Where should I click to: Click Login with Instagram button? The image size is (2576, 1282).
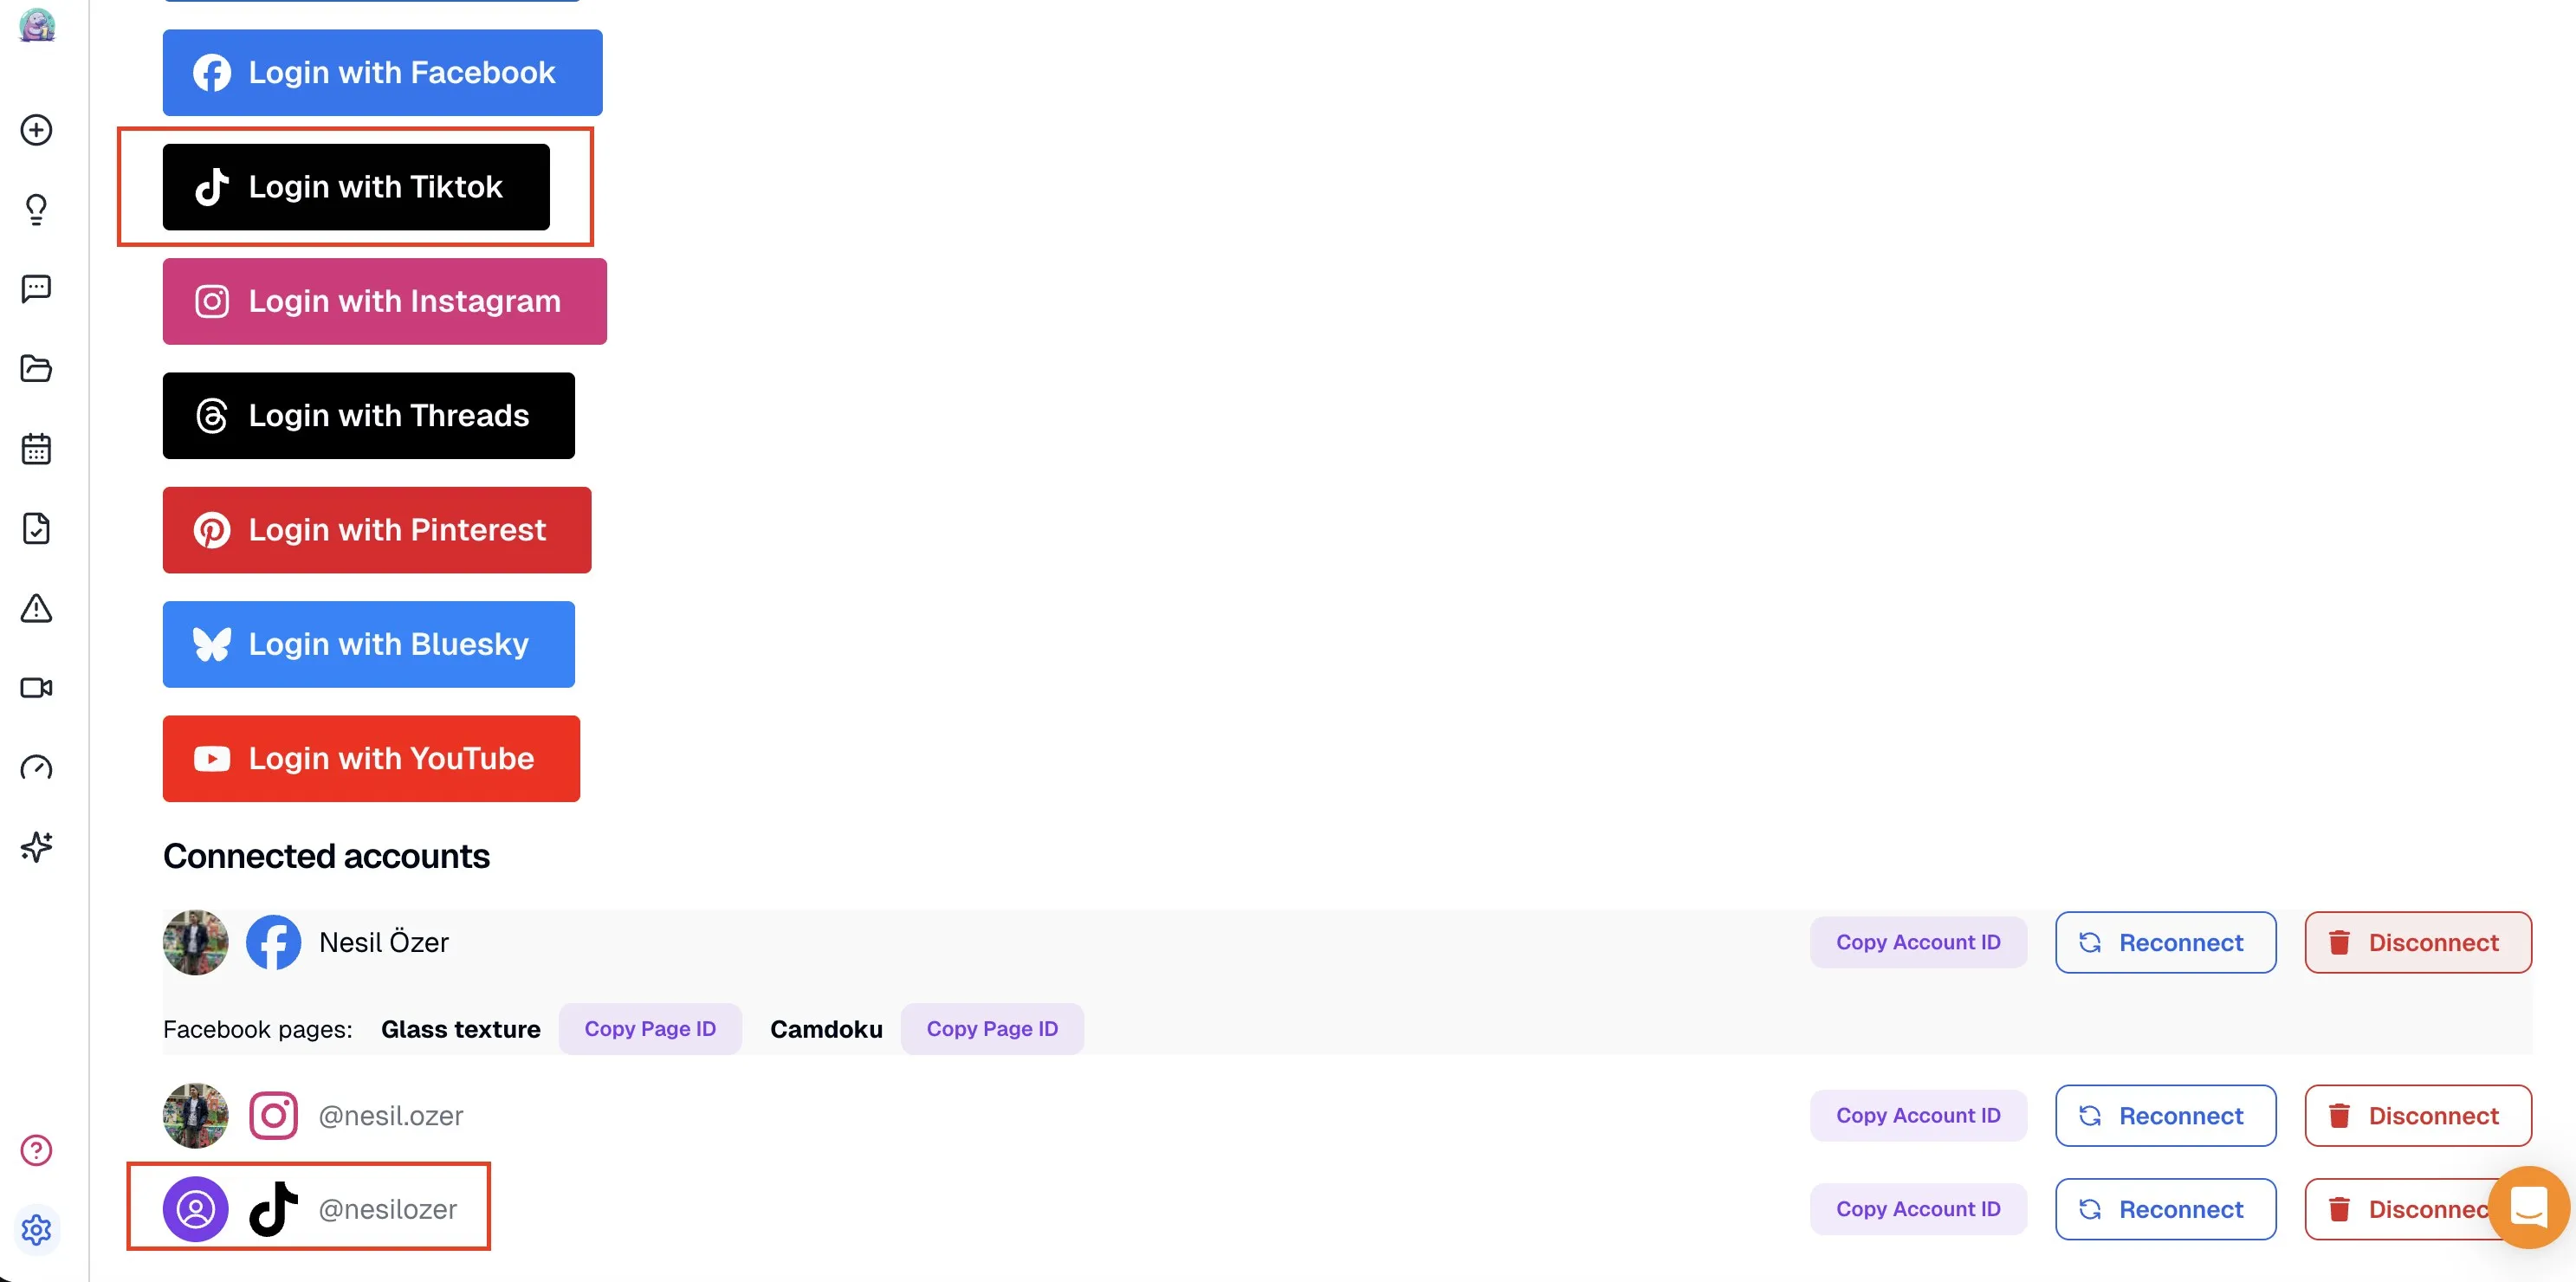pyautogui.click(x=384, y=301)
